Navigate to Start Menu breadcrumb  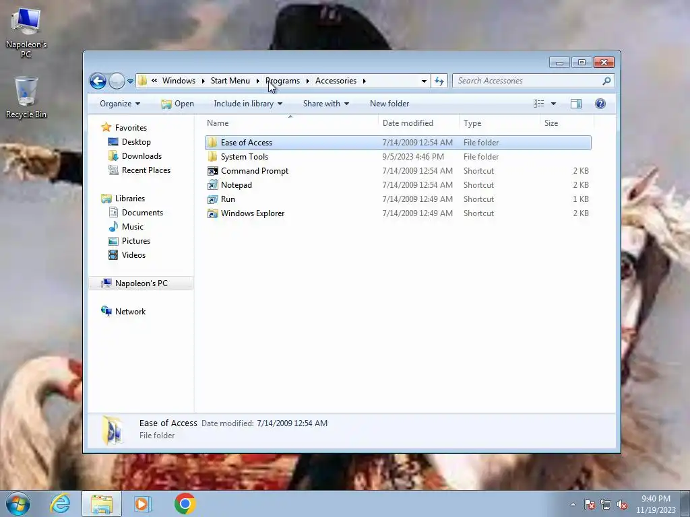point(230,81)
